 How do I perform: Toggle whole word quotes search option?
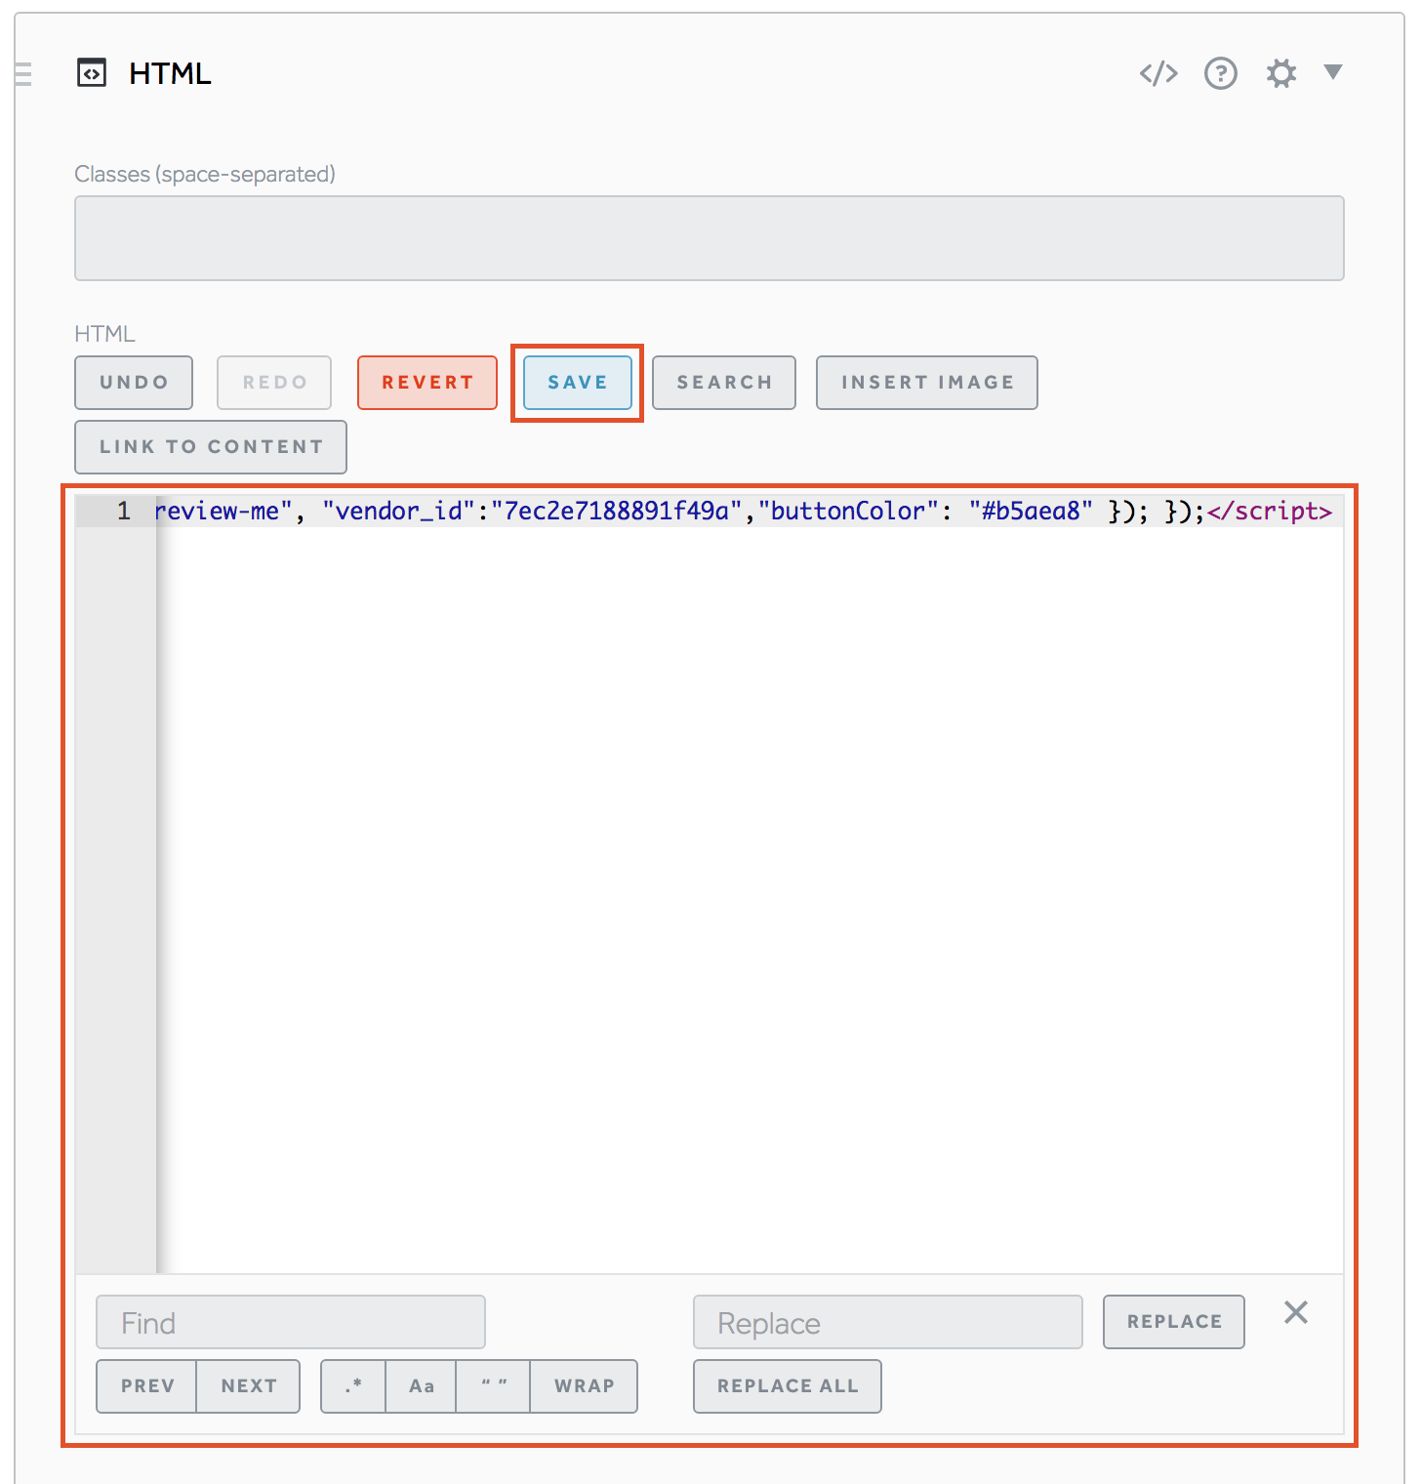point(494,1385)
